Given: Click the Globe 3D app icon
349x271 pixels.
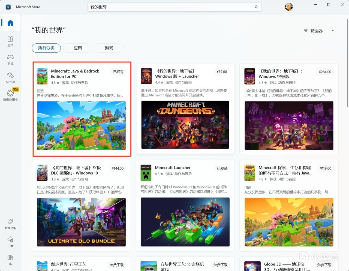Looking at the screenshot, I should pos(252,266).
